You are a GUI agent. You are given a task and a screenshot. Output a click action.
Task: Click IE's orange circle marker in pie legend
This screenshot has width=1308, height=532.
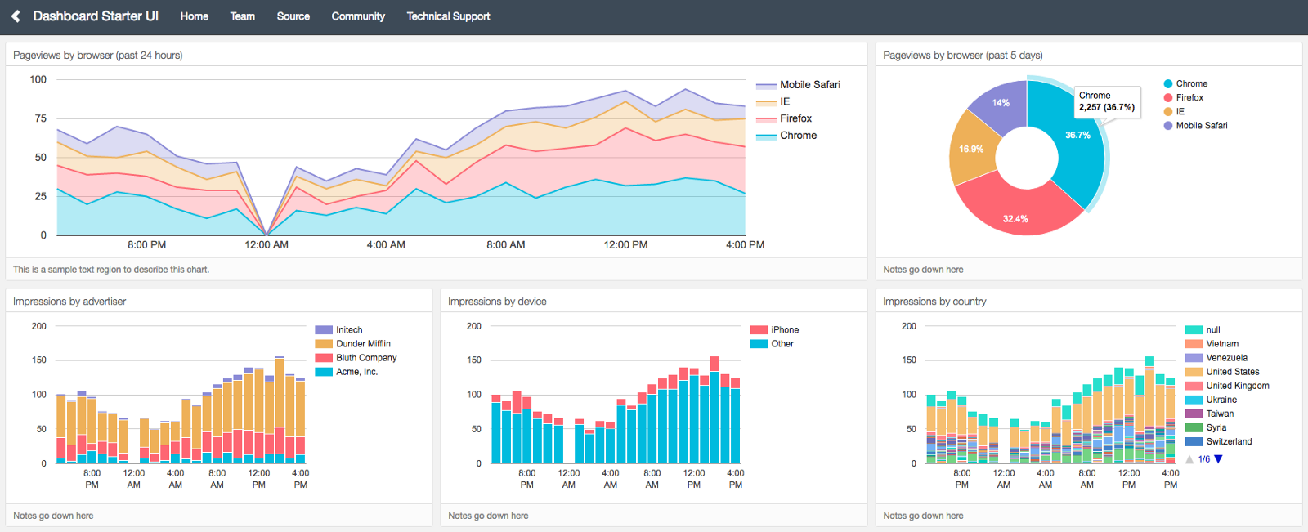tap(1168, 112)
